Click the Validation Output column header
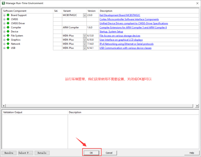The width and height of the screenshot is (201, 157). coord(35,112)
